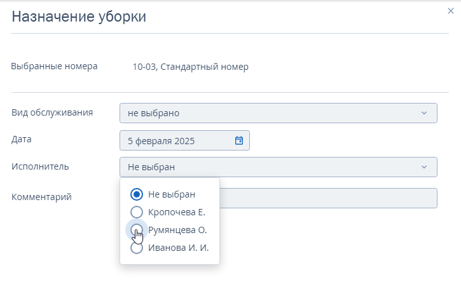This screenshot has height=282, width=461.
Task: Open the calendar icon in the date field
Action: 239,140
